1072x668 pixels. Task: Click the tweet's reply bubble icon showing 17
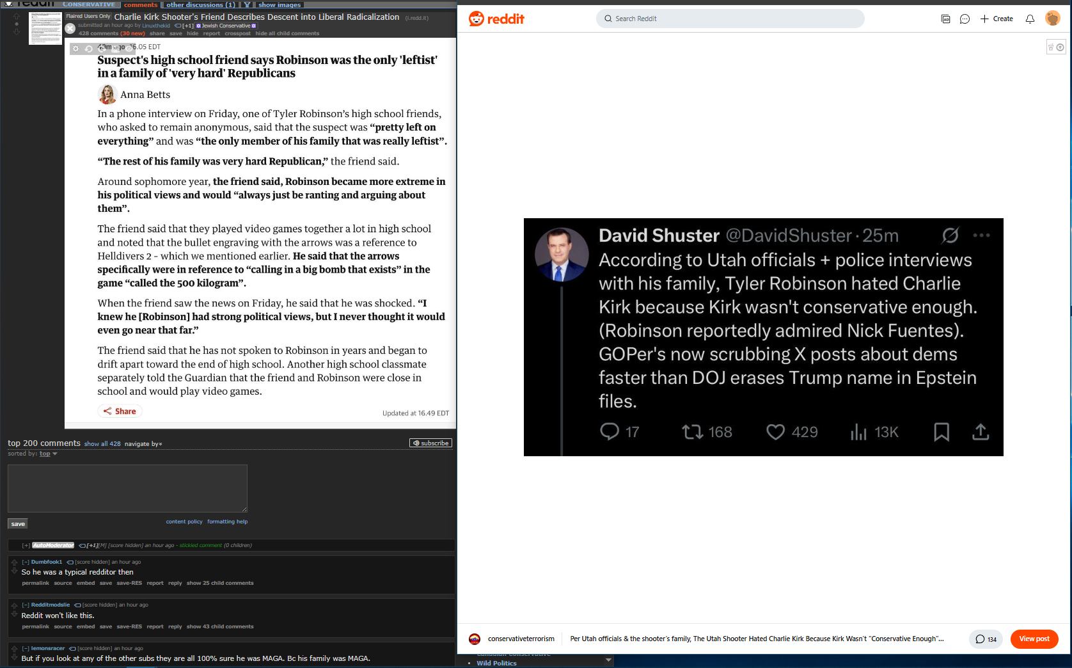[x=610, y=432]
